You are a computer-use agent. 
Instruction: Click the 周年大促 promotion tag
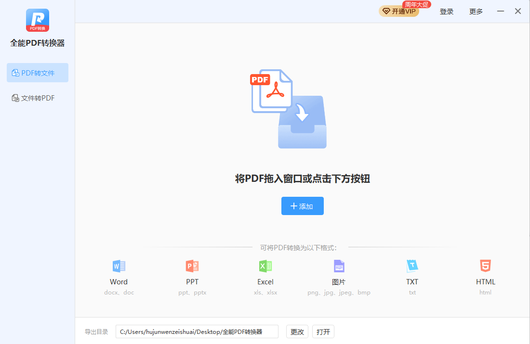pyautogui.click(x=416, y=4)
